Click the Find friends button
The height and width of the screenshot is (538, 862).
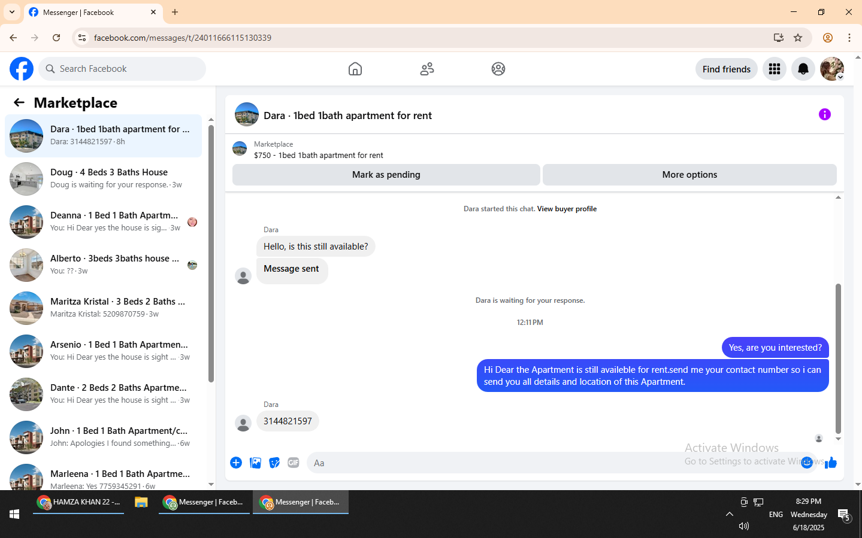click(727, 69)
